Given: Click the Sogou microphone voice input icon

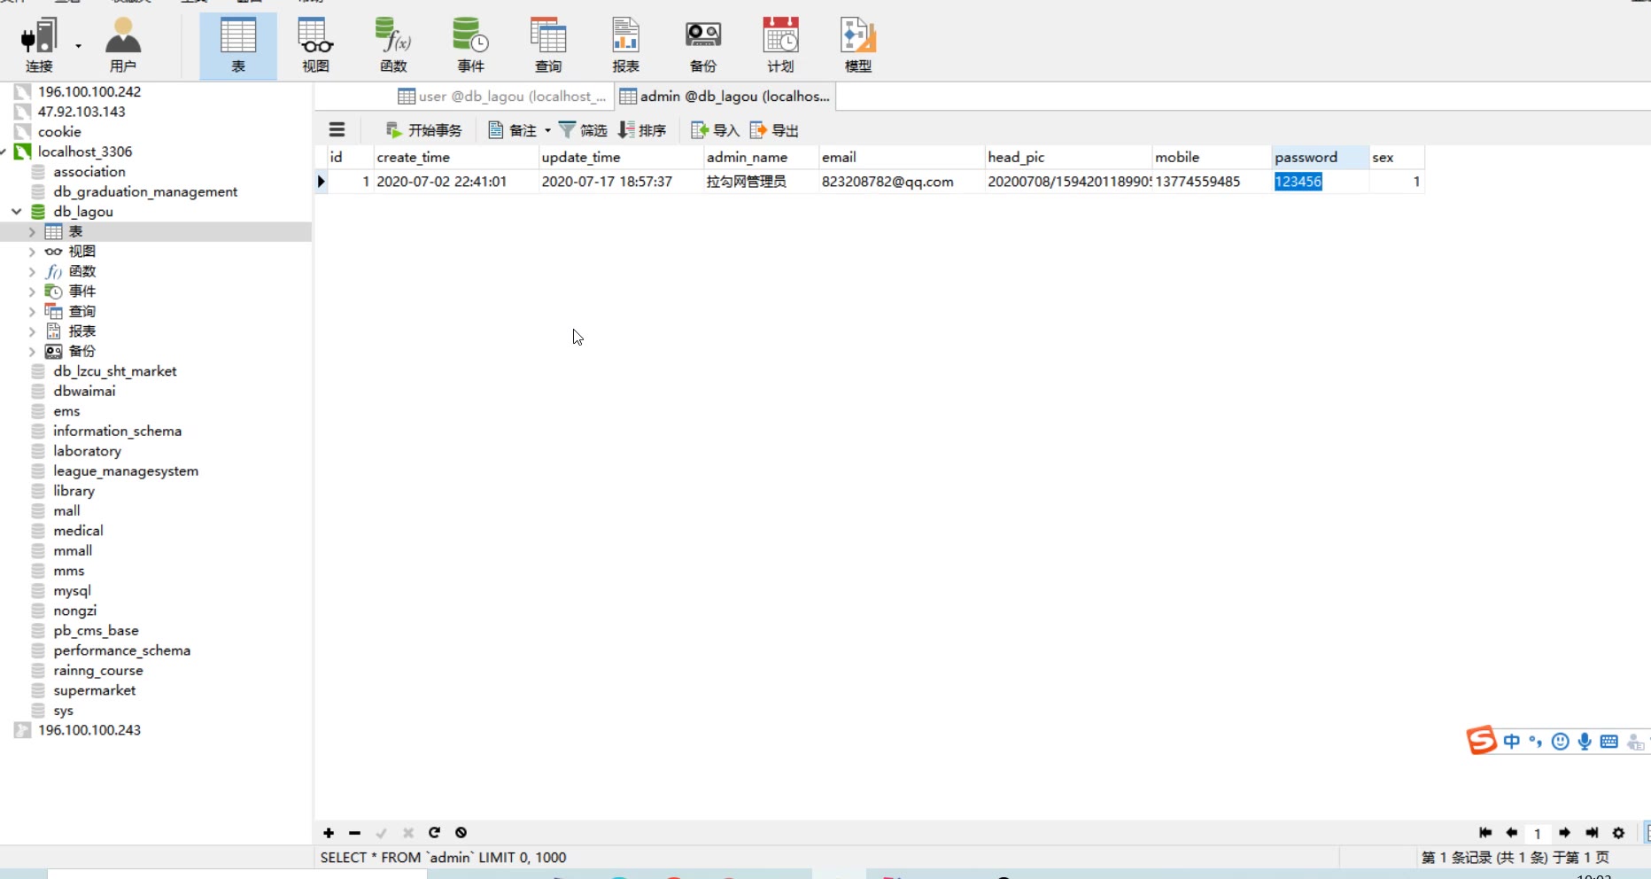Looking at the screenshot, I should (1585, 742).
